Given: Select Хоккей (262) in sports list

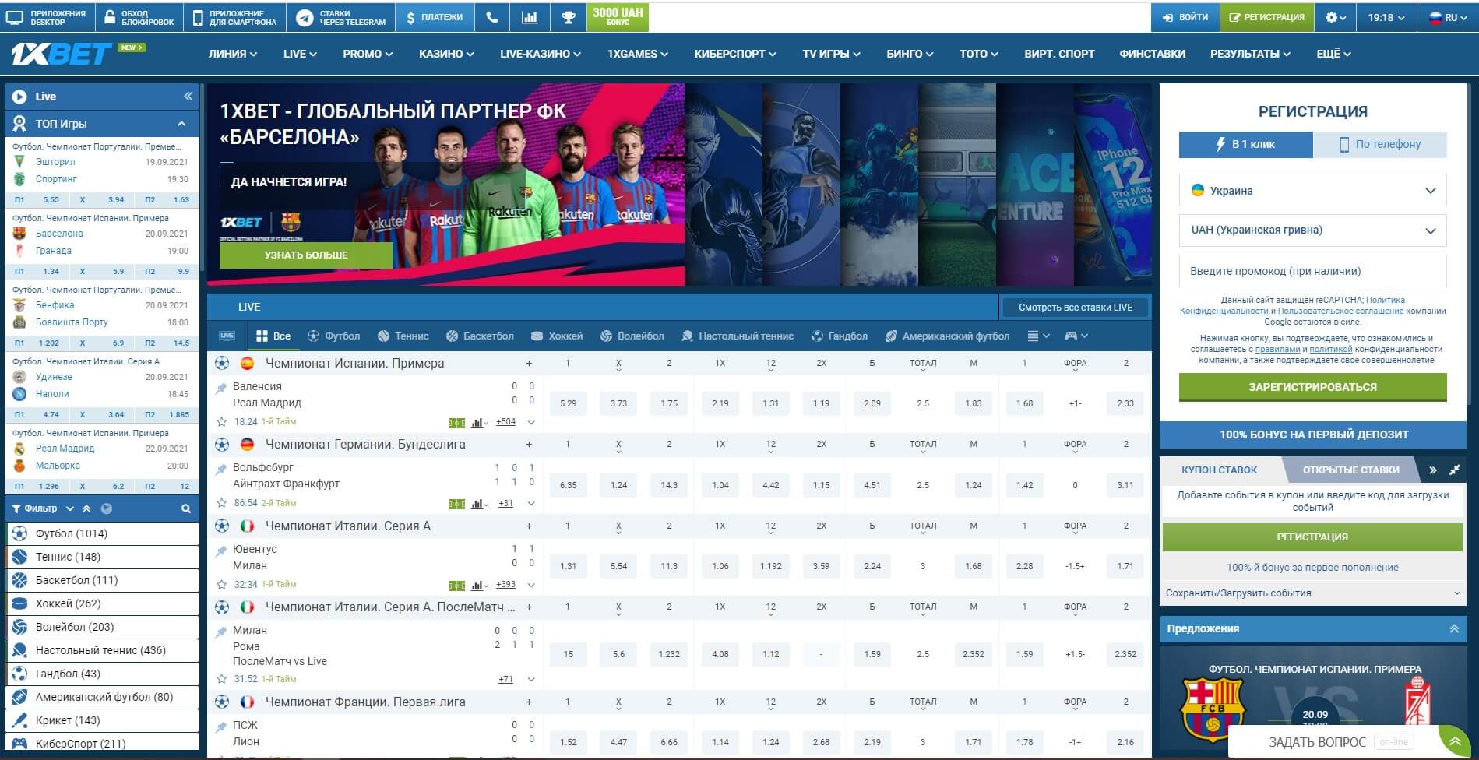Looking at the screenshot, I should click(x=103, y=603).
